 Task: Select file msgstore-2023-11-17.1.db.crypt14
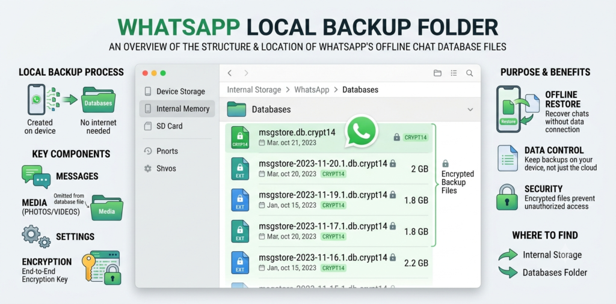328,231
